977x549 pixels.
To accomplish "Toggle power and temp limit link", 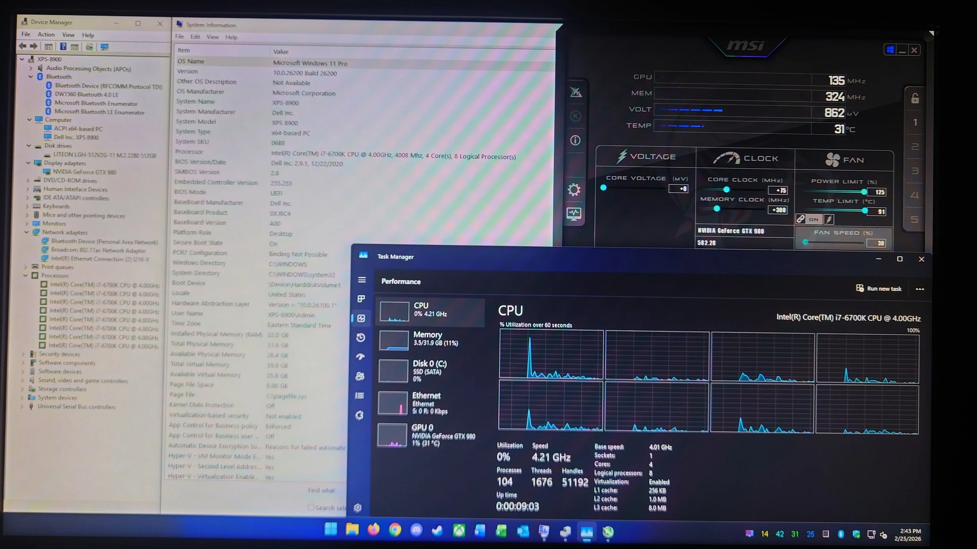I will (x=800, y=219).
